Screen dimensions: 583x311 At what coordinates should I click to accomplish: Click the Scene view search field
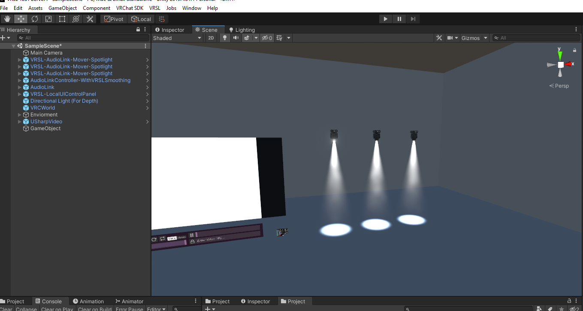536,38
